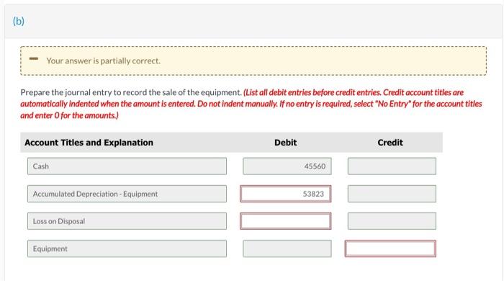Click the Accumulated Depreciation credit field
The image size is (504, 281).
point(392,194)
